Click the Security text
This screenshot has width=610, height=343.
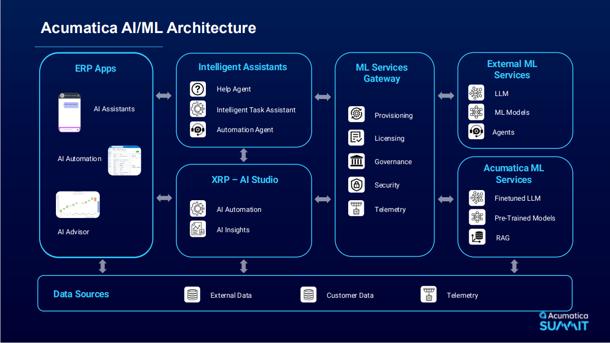click(x=387, y=185)
